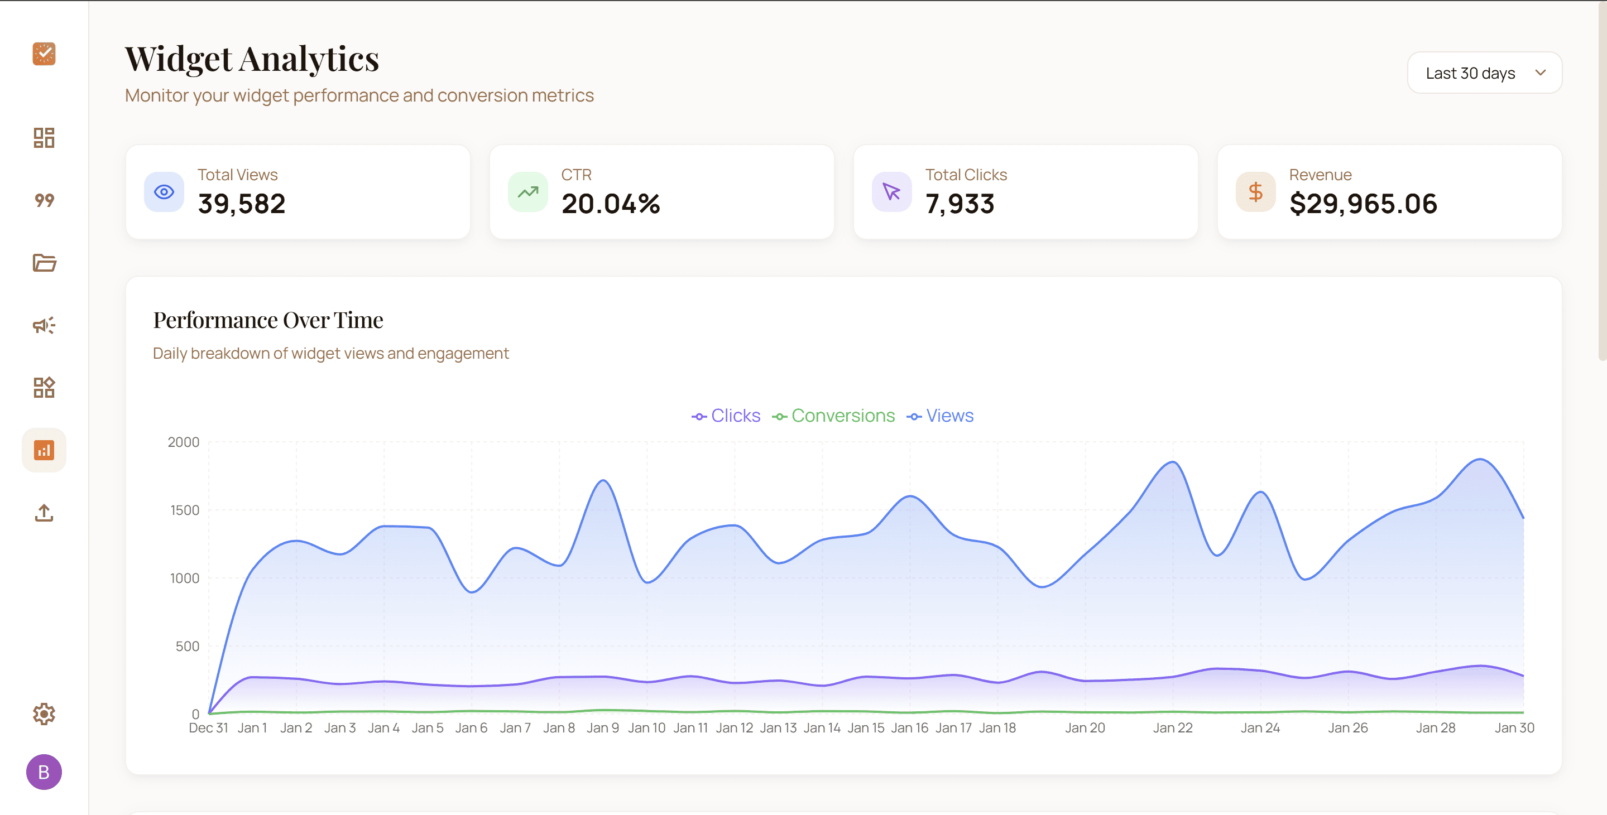Image resolution: width=1607 pixels, height=815 pixels.
Task: Open the folder icon in the sidebar
Action: point(44,263)
